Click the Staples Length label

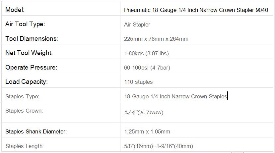click(25, 146)
